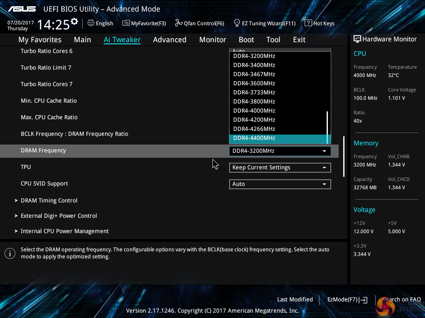
Task: Open Qfan Control(F6) fan tool
Action: 200,23
